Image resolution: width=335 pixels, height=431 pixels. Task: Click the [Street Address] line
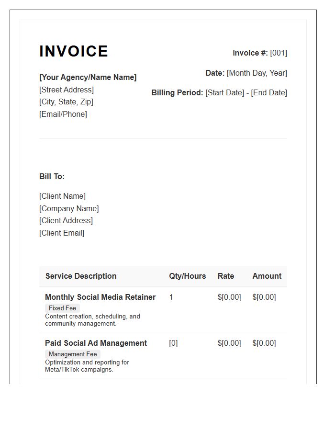click(67, 90)
